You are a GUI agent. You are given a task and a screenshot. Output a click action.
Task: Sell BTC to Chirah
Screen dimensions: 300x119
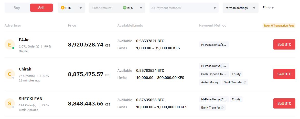tap(284, 74)
